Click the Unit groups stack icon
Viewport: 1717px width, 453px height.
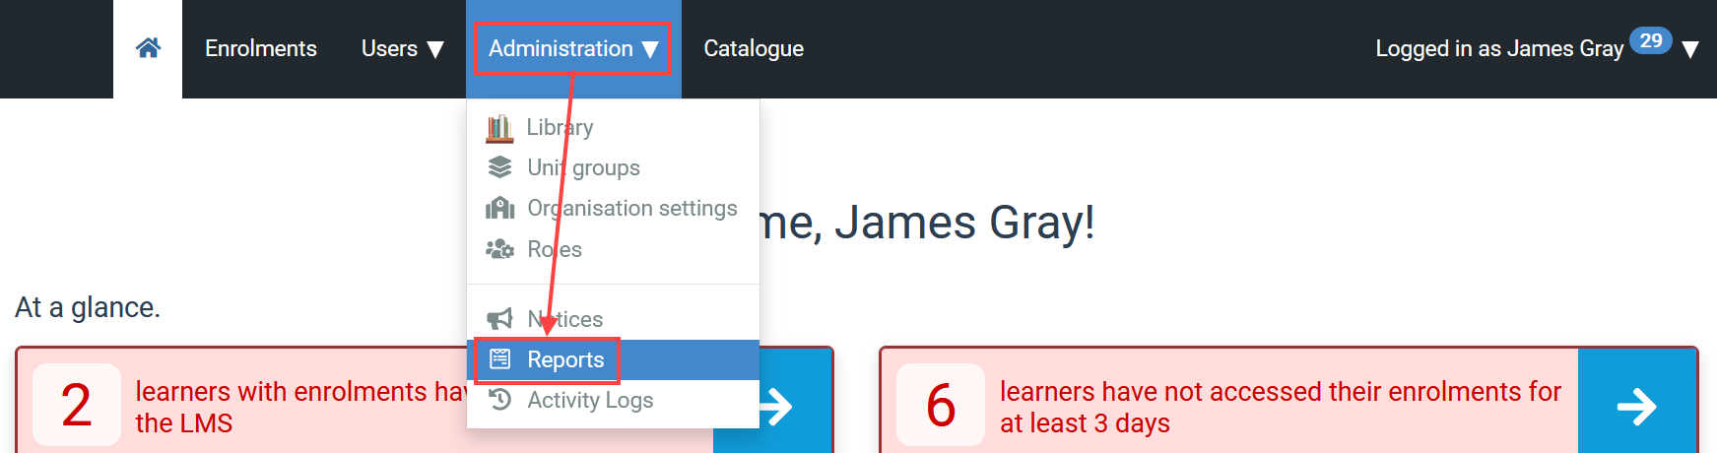[499, 167]
